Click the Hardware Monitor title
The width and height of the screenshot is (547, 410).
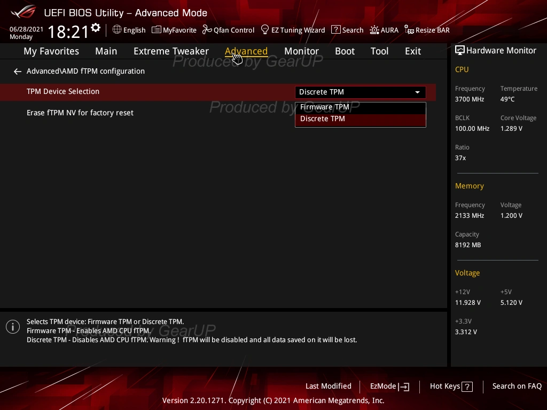point(501,51)
